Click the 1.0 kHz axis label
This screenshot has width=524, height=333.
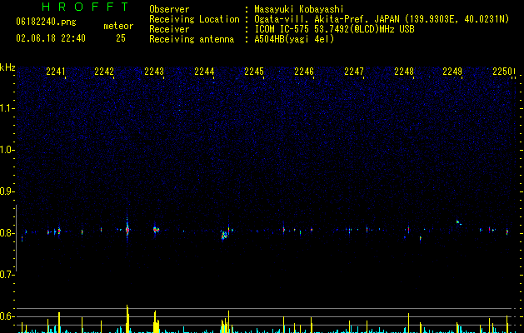tap(6, 150)
